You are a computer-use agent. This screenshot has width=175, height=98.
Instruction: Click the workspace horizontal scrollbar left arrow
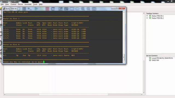(x=5, y=94)
